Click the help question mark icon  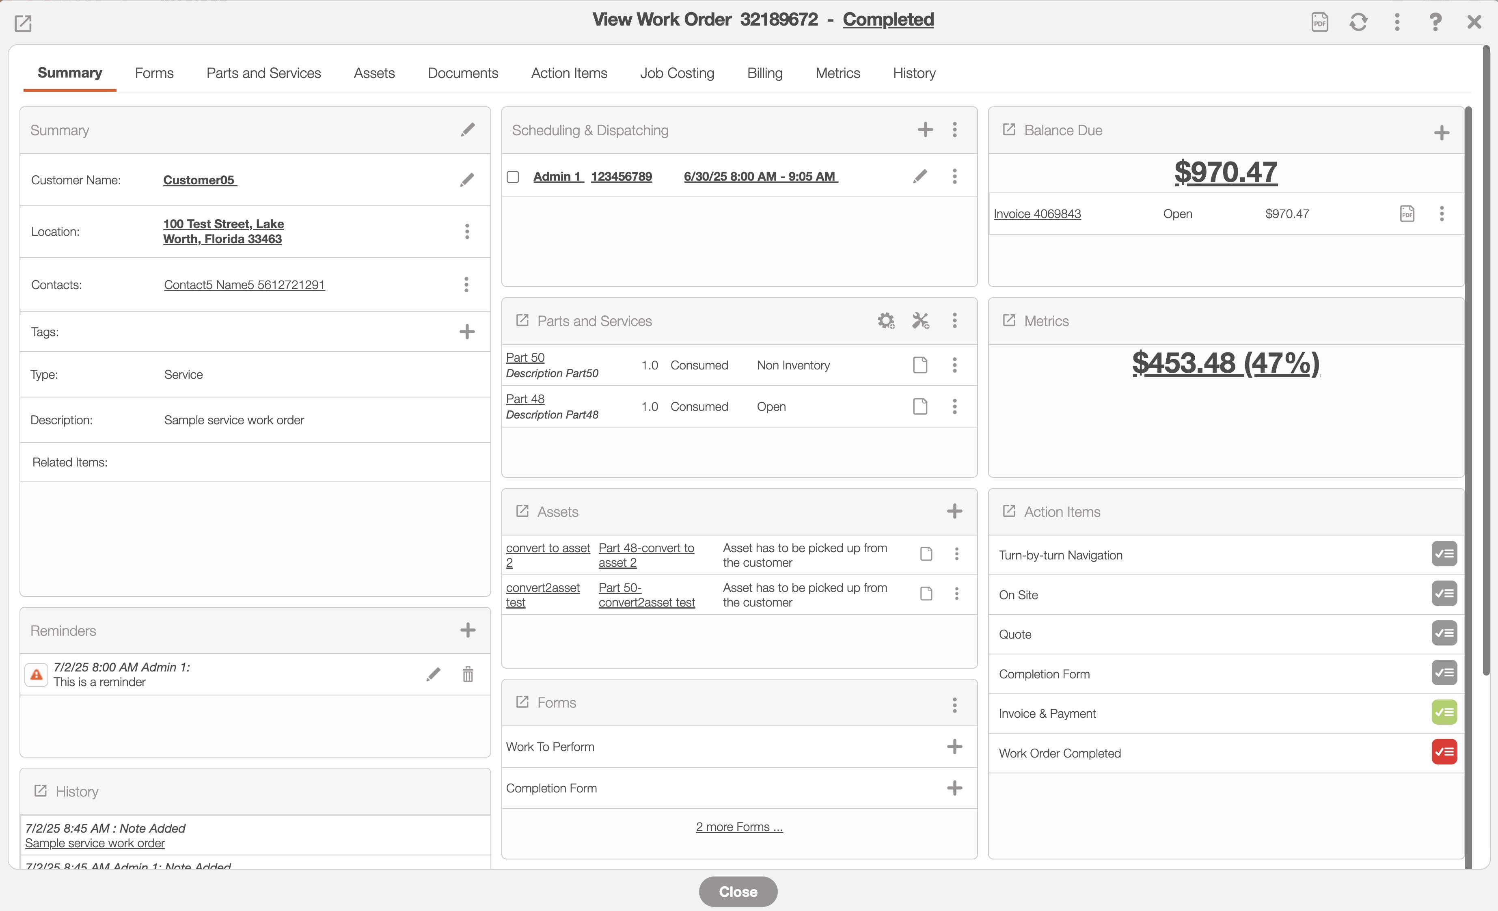pyautogui.click(x=1435, y=22)
